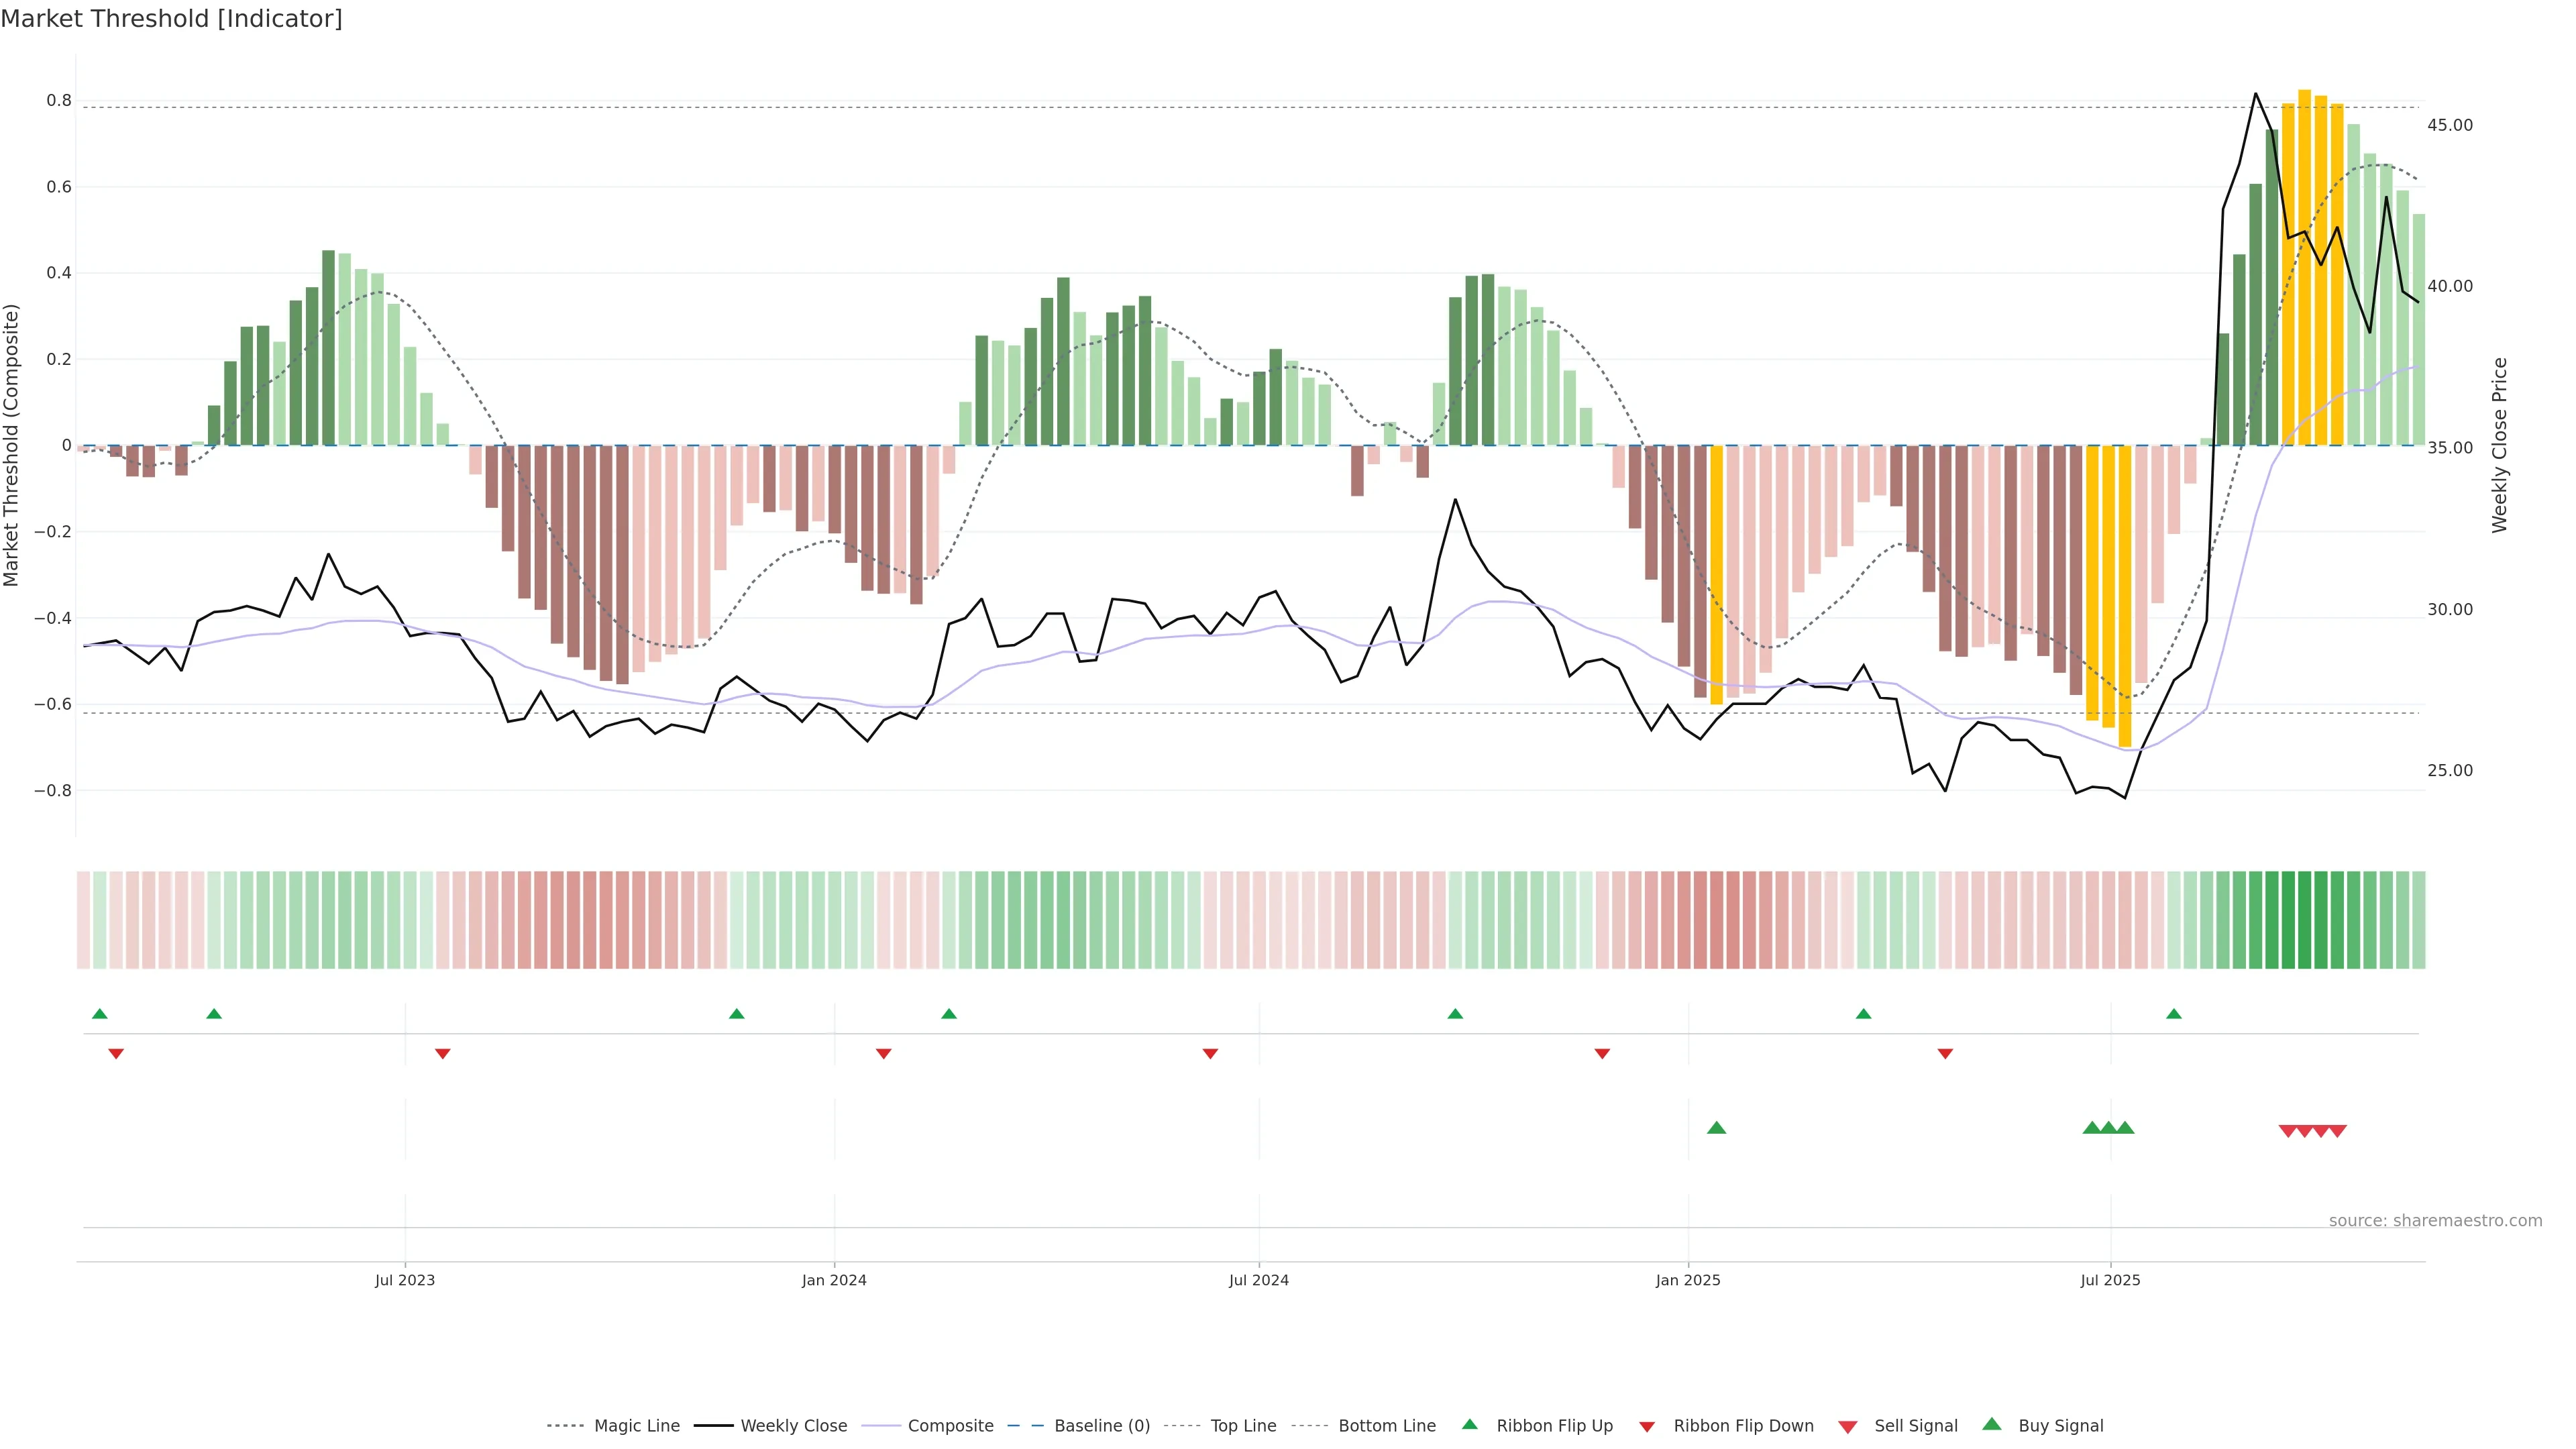Click the first green flip-up marker
The height and width of the screenshot is (1449, 2576).
click(x=99, y=1014)
